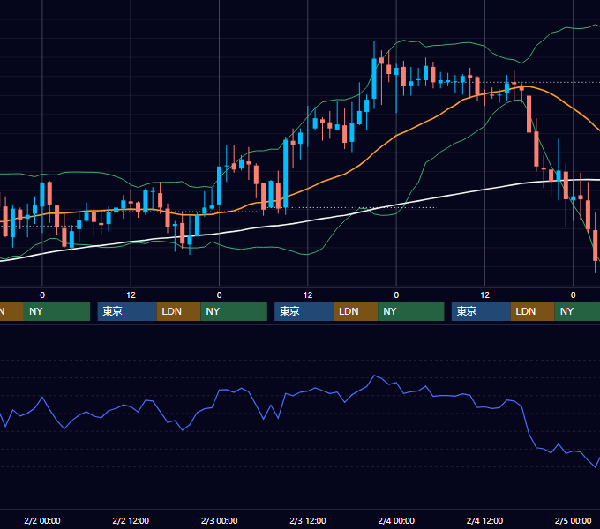This screenshot has width=600, height=529.
Task: Click the 2/2 00:00 date label
Action: coord(42,520)
